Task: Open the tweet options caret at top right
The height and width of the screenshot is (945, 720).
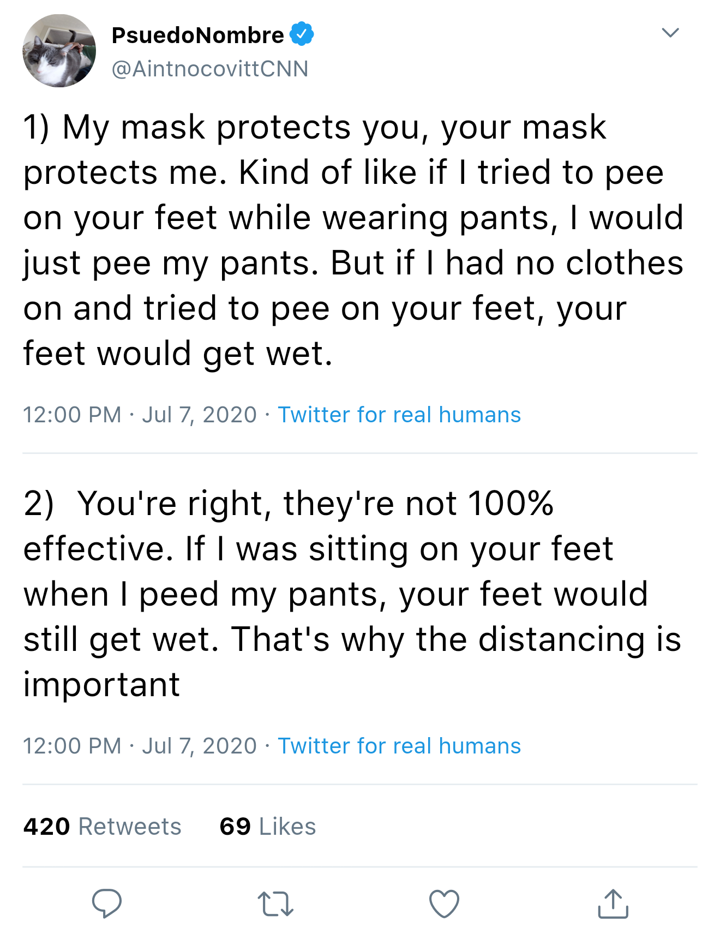Action: pos(671,32)
